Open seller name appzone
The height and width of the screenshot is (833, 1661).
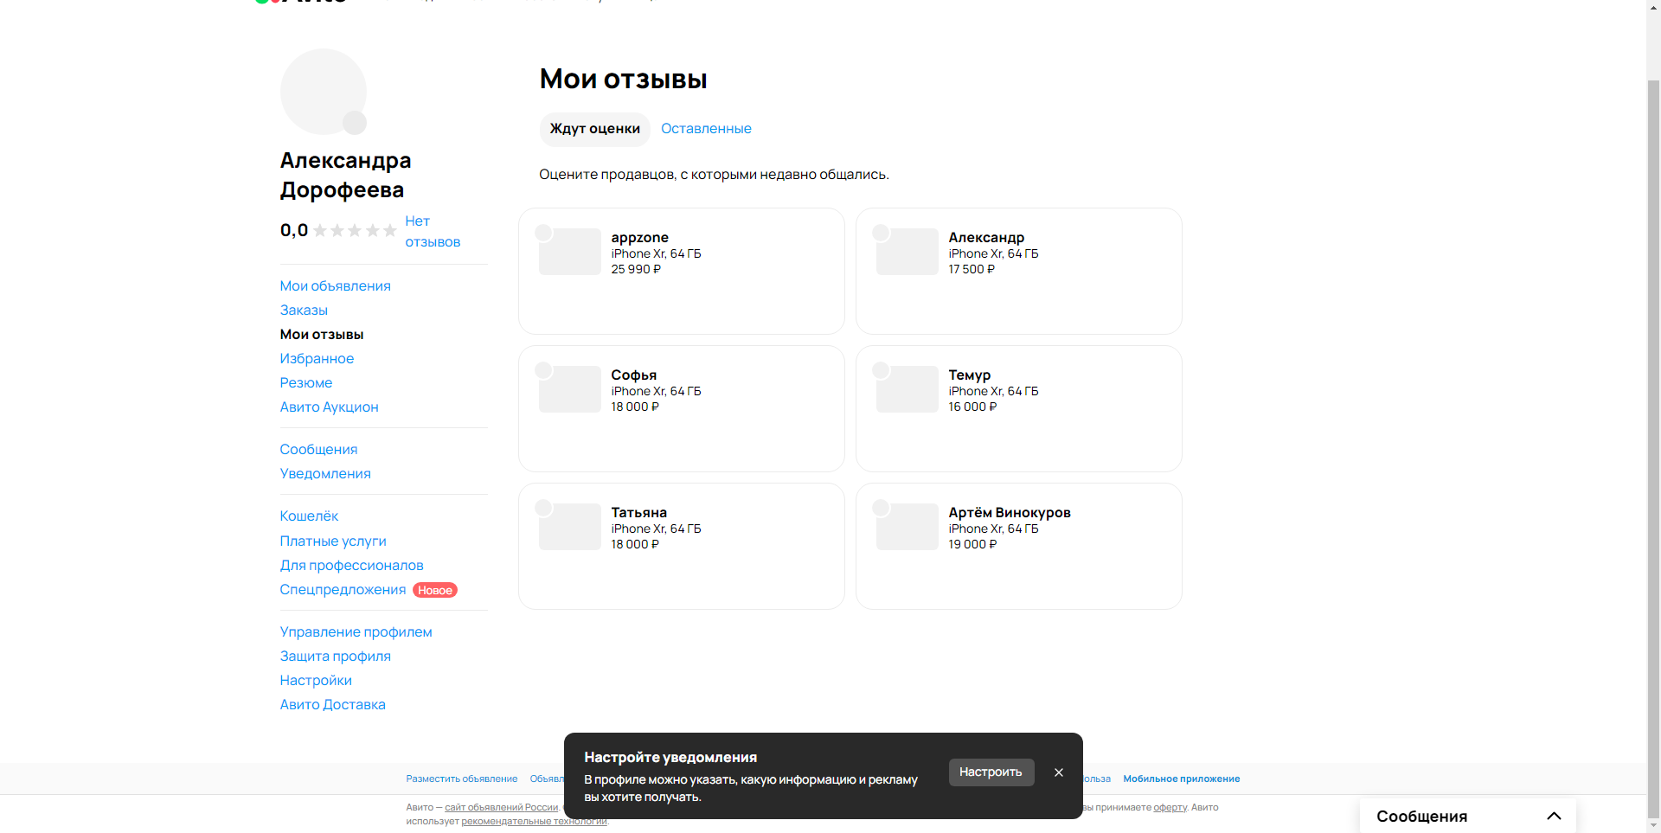640,237
